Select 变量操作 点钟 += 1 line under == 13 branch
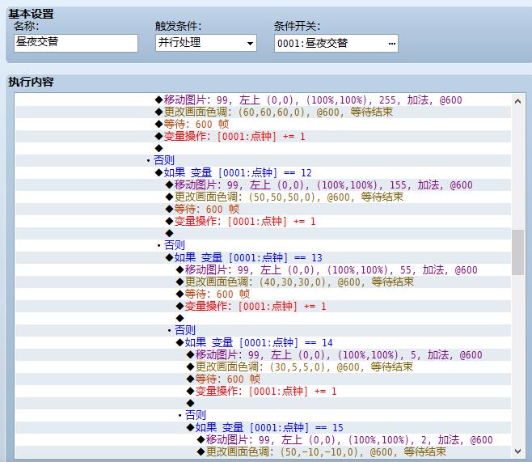This screenshot has width=532, height=462. (264, 306)
